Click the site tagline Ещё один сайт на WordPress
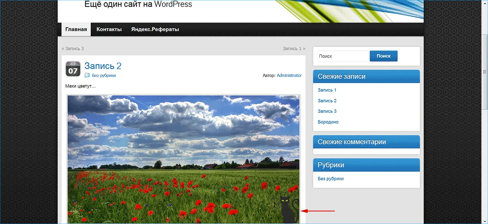The image size is (488, 224). click(x=138, y=5)
